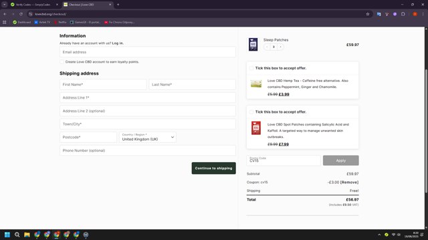Focus the Address Line 1 field
Image resolution: width=428 pixels, height=240 pixels.
(x=148, y=97)
